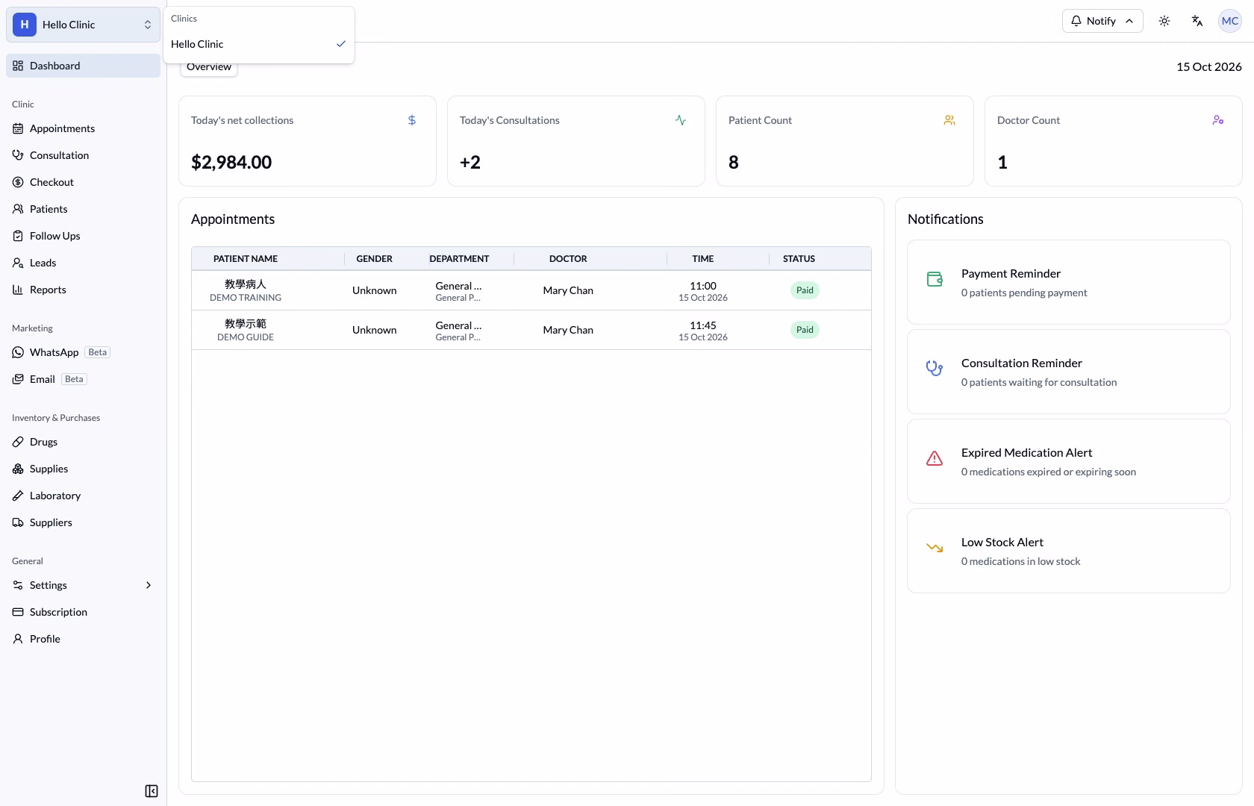1254x806 pixels.
Task: Open the Profile page
Action: pos(83,639)
